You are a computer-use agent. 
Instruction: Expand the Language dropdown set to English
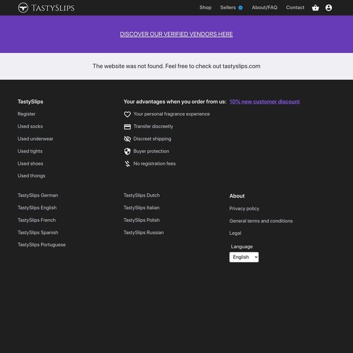244,257
